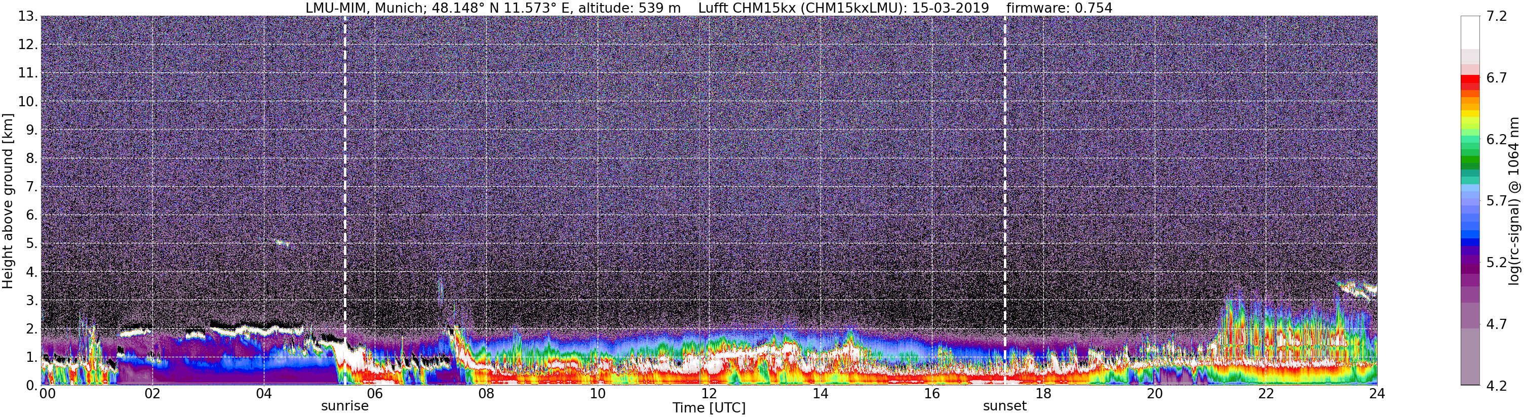Click the white segment atop the colorbar
Viewport: 1524px width, 418px height.
pyautogui.click(x=1470, y=32)
